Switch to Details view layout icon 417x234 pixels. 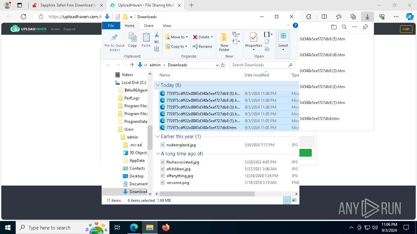point(287,201)
